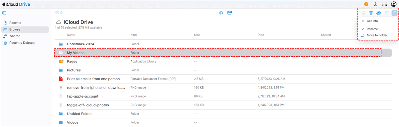Delete selected item with trash icon

pyautogui.click(x=371, y=13)
